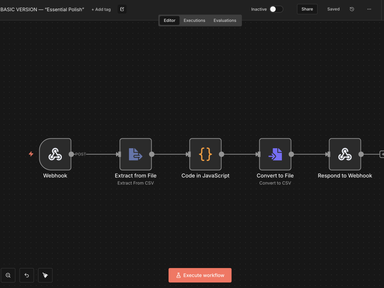This screenshot has height=288, width=384.
Task: Open the Extract from File node
Action: 136,154
